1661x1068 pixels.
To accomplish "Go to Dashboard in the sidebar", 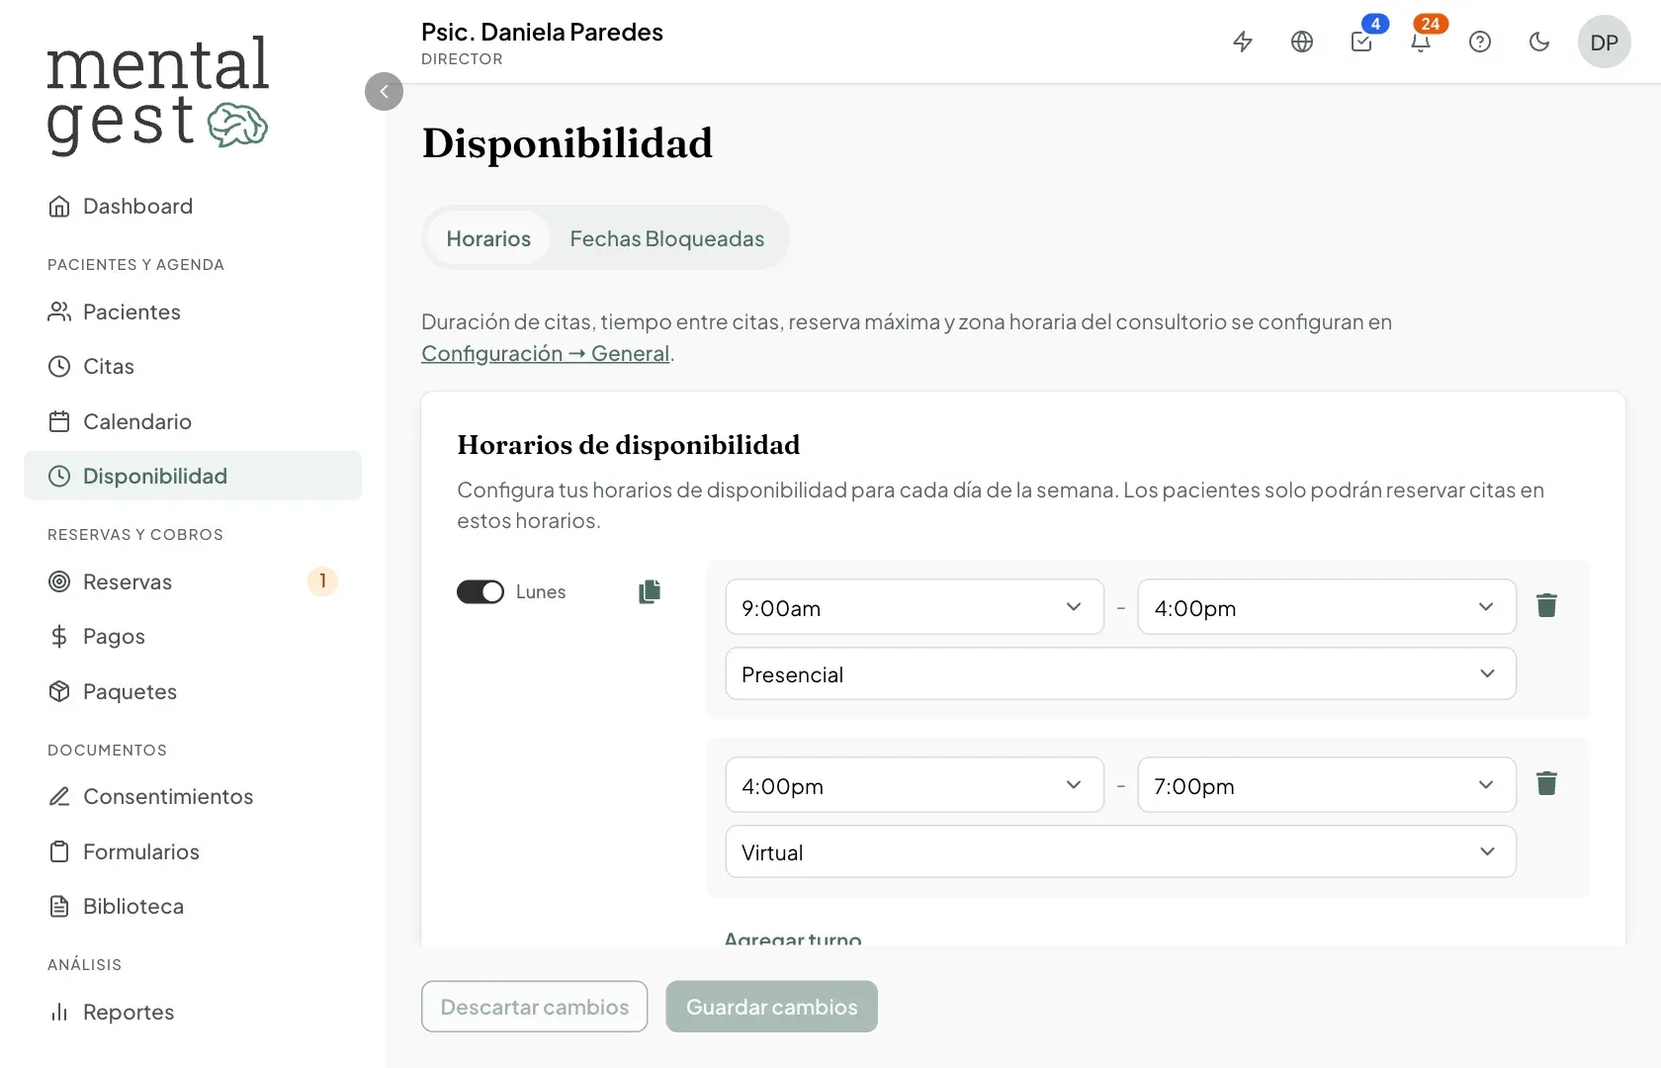I will click(x=193, y=206).
